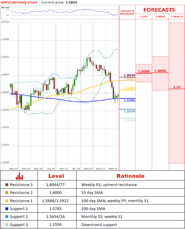Click the 1.6063 price axis label
The image size is (185, 229).
point(5,74)
